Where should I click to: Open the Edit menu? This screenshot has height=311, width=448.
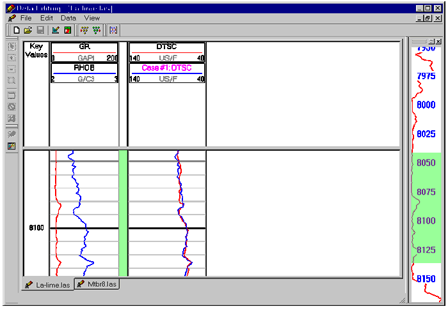coord(46,18)
